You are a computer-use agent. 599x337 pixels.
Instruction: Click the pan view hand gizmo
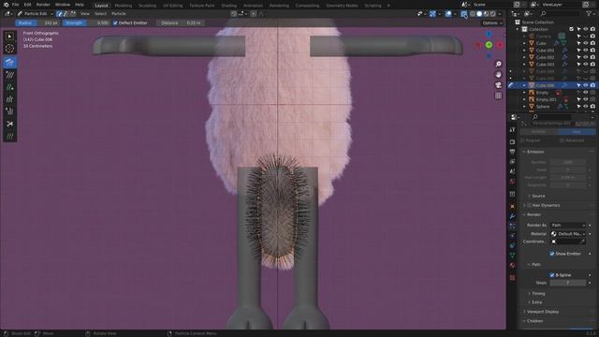point(498,75)
